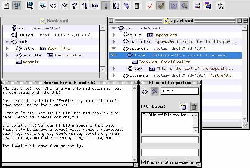Viewport: 250px width, 168px height.
Task: Click the apart.xml window title bar
Action: tap(178, 21)
